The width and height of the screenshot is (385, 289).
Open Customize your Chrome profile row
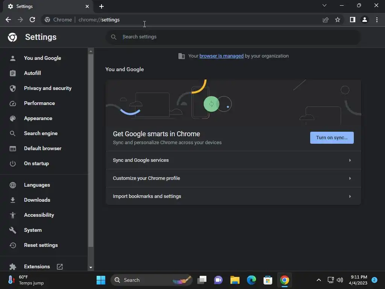(x=233, y=178)
